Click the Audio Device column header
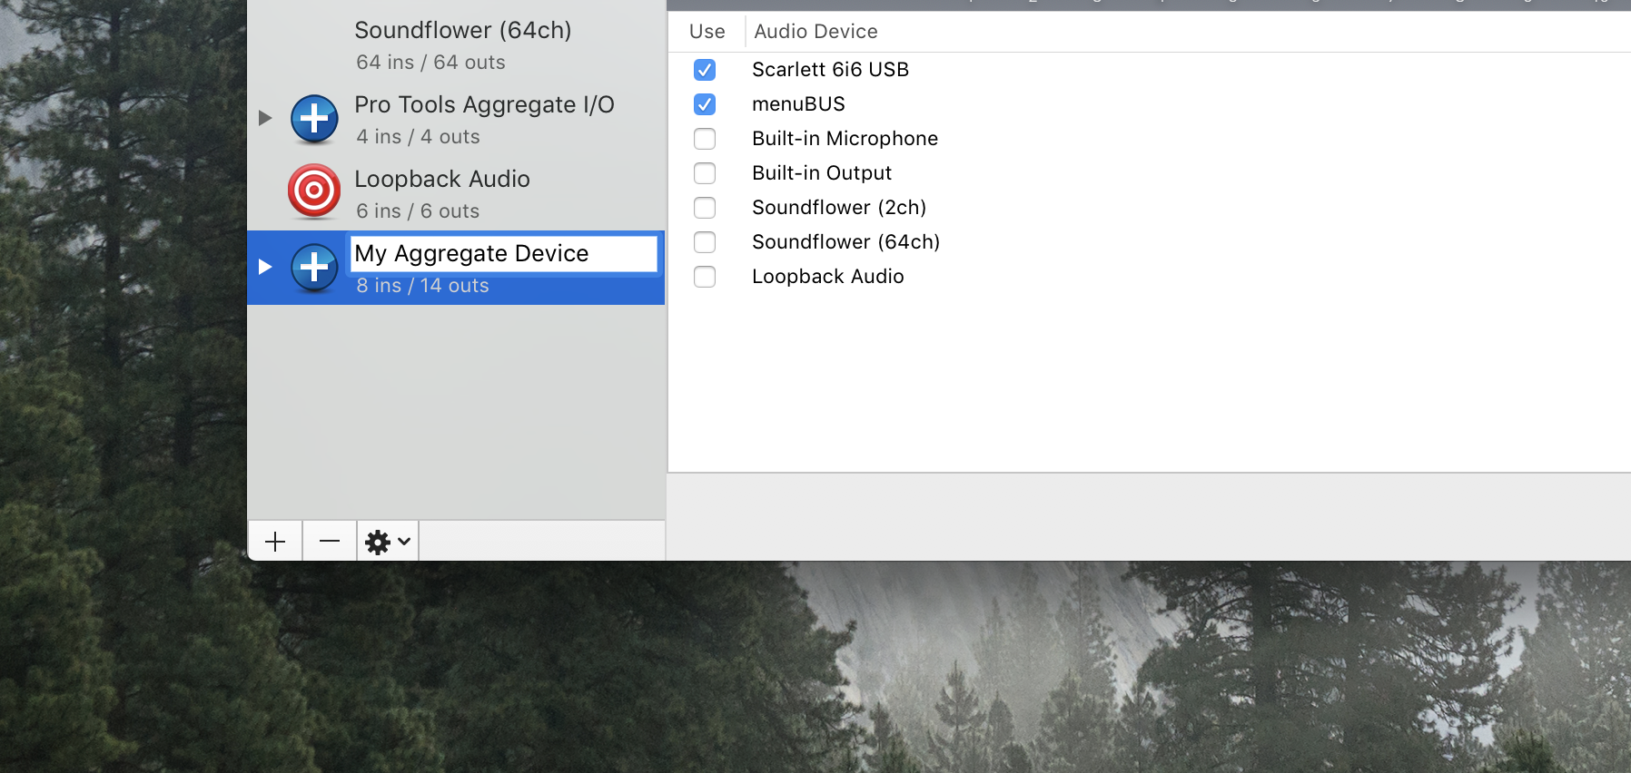Screen dimensions: 1631x773 click(815, 32)
